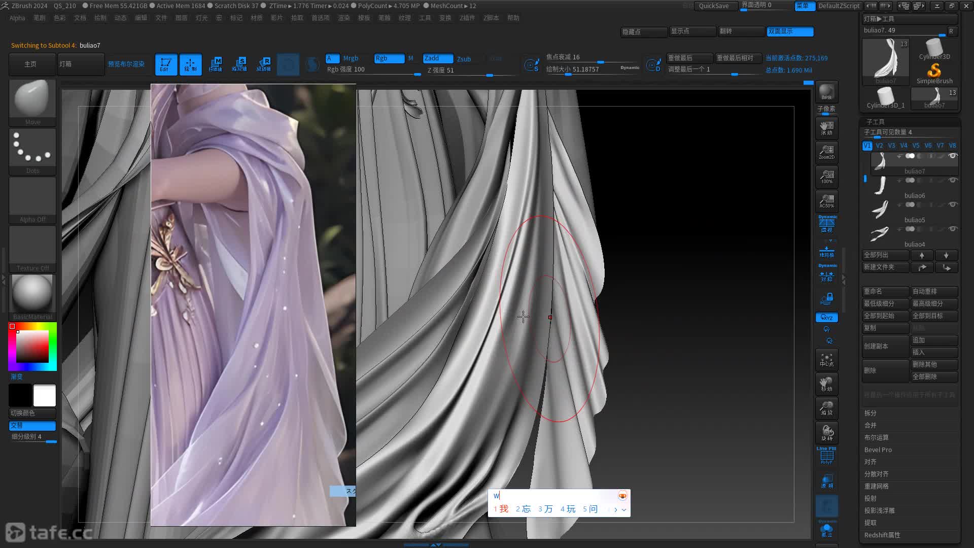974x548 pixels.
Task: Select the buliao6 subtool row
Action: coord(914,188)
